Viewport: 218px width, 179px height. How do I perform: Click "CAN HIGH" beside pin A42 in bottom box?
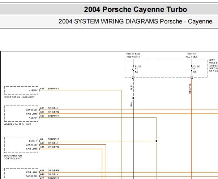click(x=31, y=176)
